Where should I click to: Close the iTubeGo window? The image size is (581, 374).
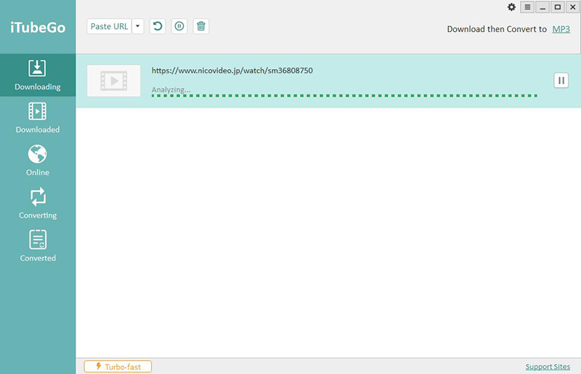pyautogui.click(x=572, y=7)
